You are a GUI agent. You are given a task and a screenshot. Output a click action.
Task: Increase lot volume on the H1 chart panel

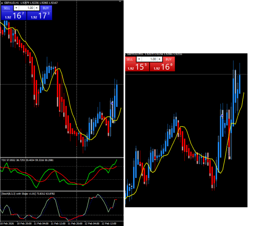pos(37,8)
